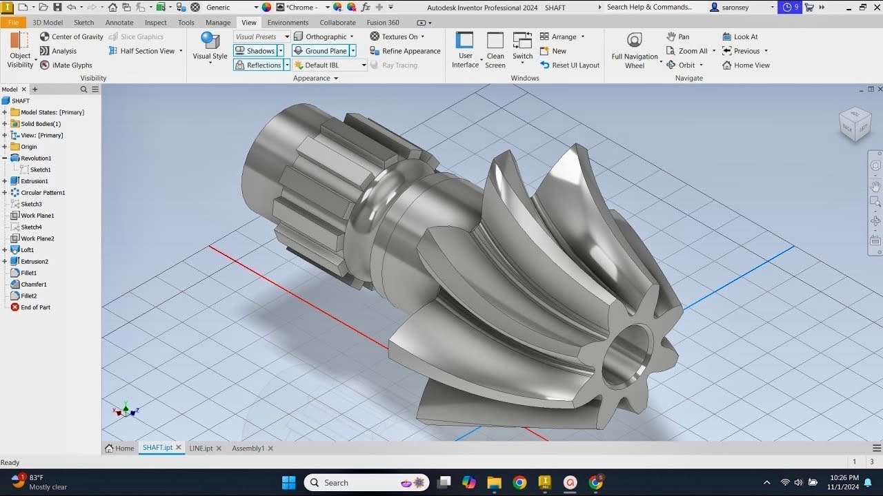Click the Previous view button

click(x=740, y=51)
